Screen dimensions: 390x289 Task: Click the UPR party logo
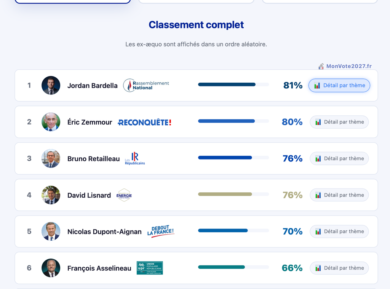150,268
